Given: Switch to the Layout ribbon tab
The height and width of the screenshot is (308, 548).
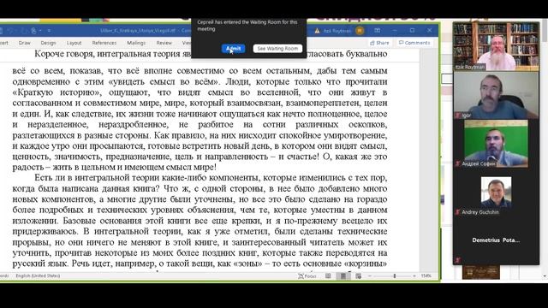Looking at the screenshot, I should click(x=74, y=43).
